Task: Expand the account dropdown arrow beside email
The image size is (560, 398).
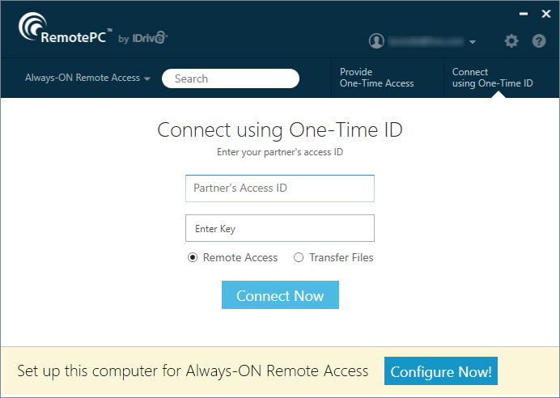Action: click(x=473, y=41)
